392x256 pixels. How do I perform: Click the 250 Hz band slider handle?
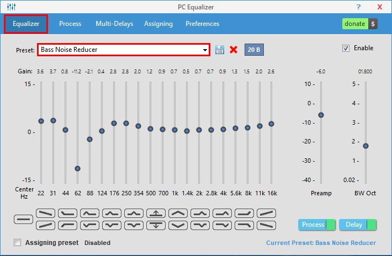click(x=126, y=124)
